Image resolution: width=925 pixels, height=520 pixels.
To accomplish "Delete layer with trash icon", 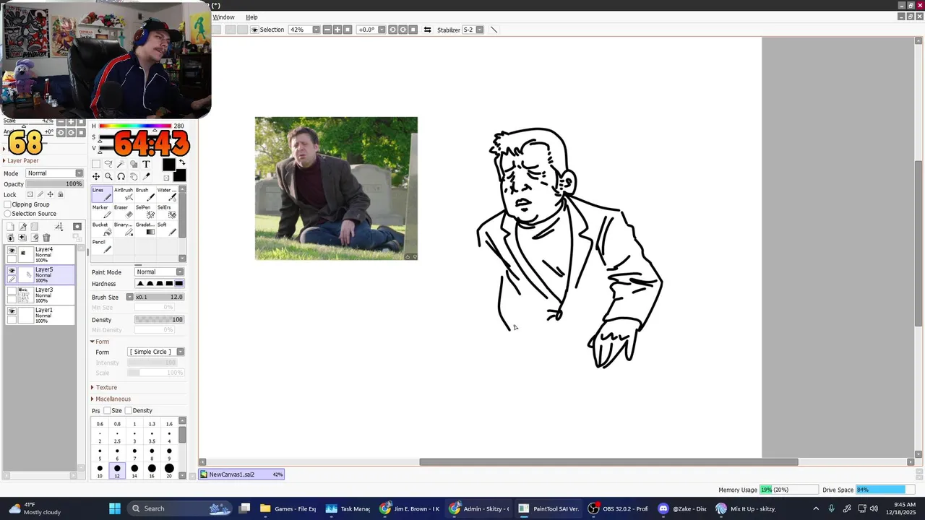I will coord(46,238).
